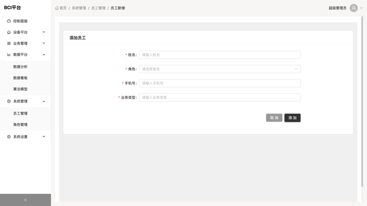This screenshot has width=367, height=206.
Task: Expand the 设备平台 menu chevron
Action: click(44, 32)
